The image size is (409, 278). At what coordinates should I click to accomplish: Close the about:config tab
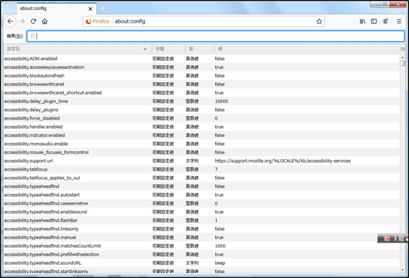tap(91, 8)
